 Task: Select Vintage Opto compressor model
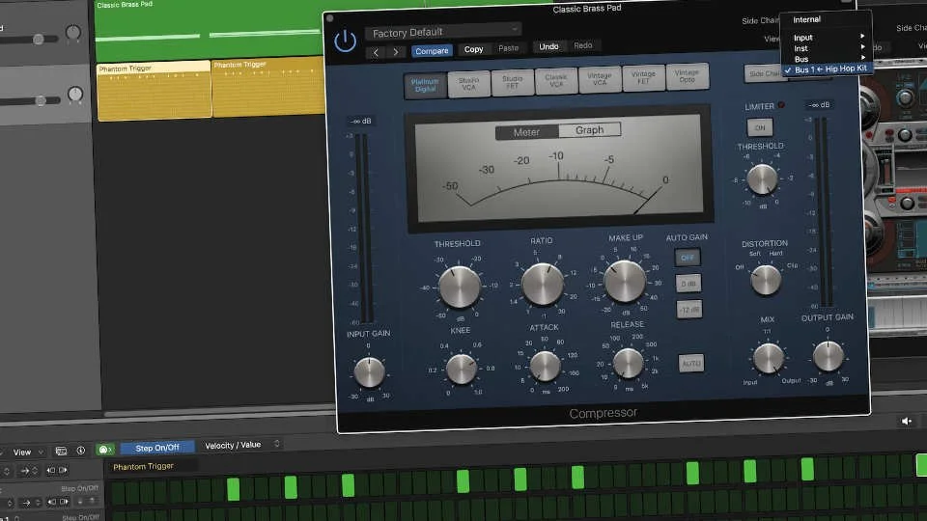click(687, 75)
